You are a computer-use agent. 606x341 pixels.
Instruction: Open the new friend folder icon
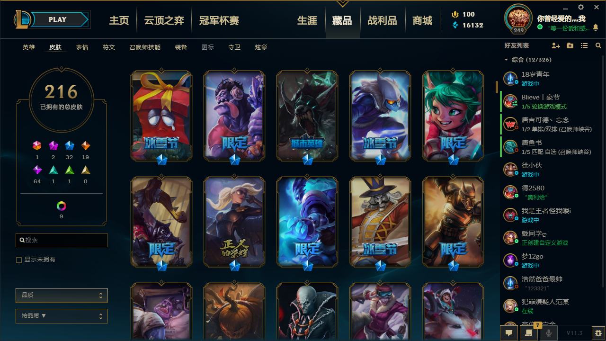click(570, 45)
